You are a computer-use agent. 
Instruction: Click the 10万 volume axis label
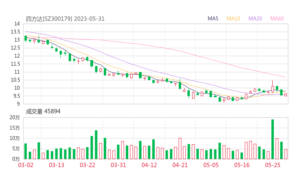tap(15, 138)
